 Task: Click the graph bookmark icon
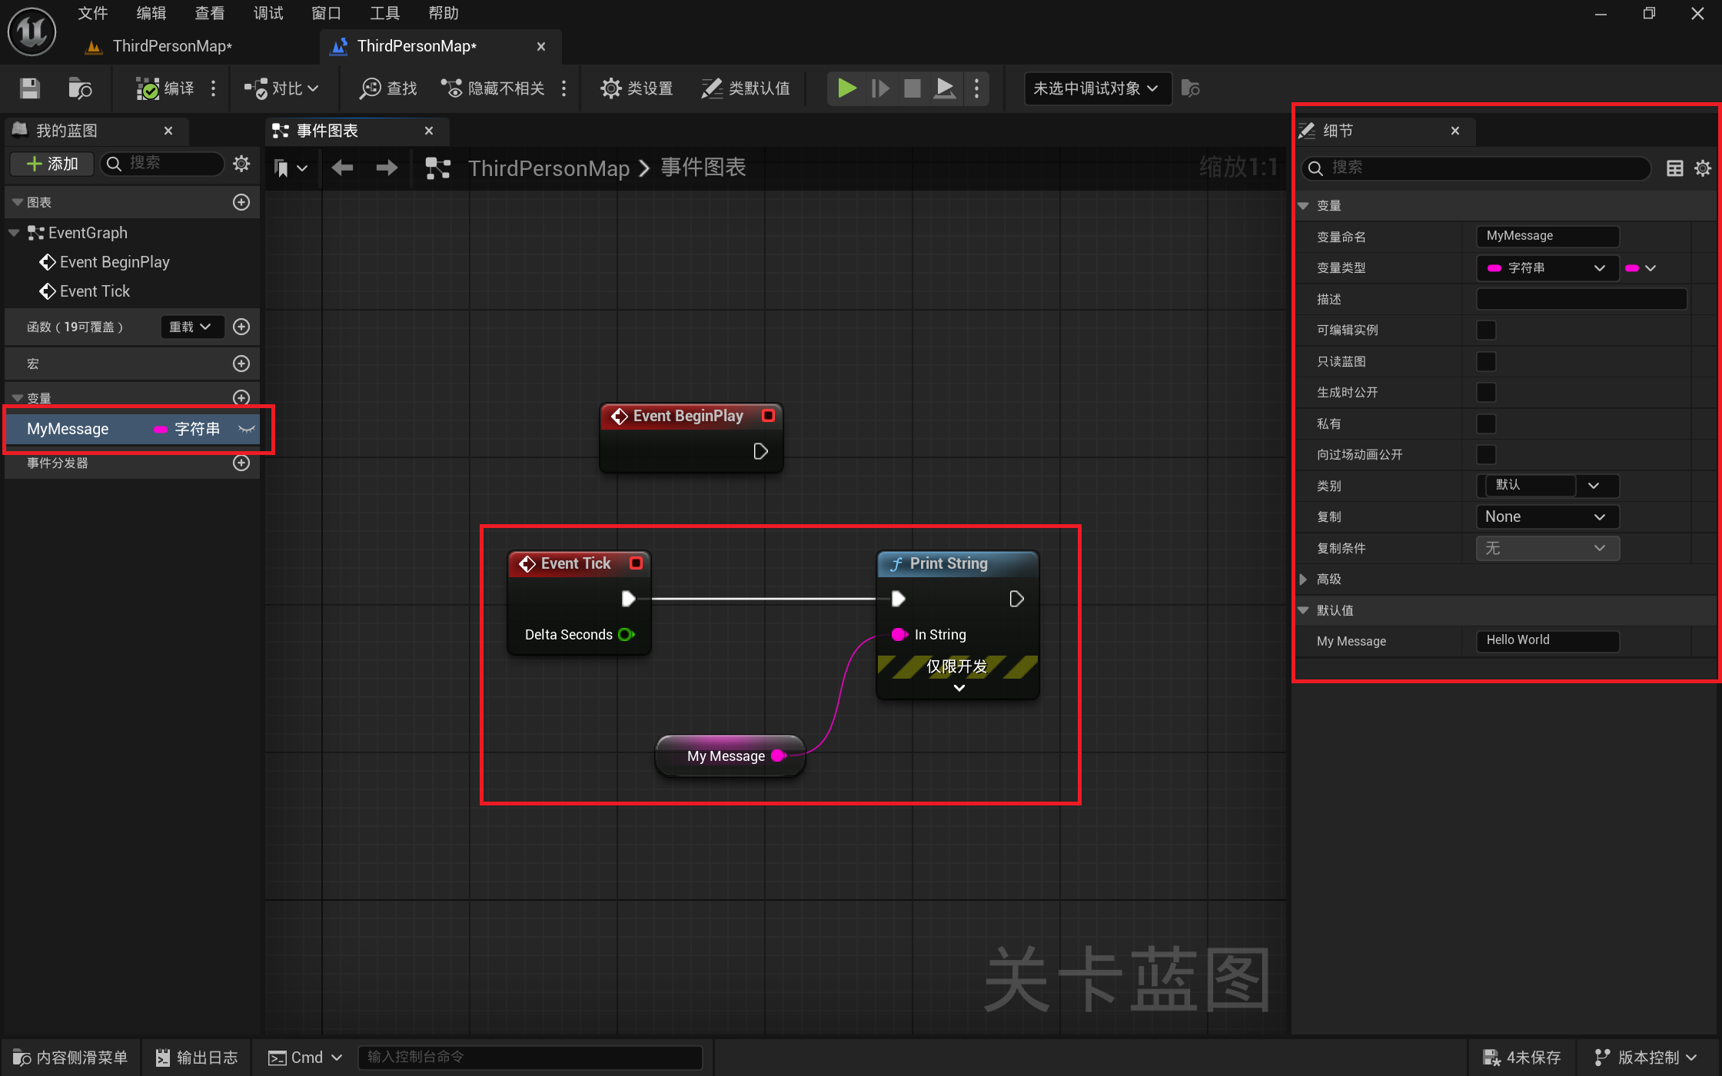[x=281, y=168]
